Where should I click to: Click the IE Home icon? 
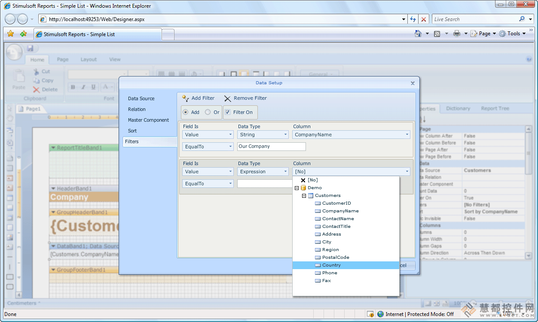(418, 34)
